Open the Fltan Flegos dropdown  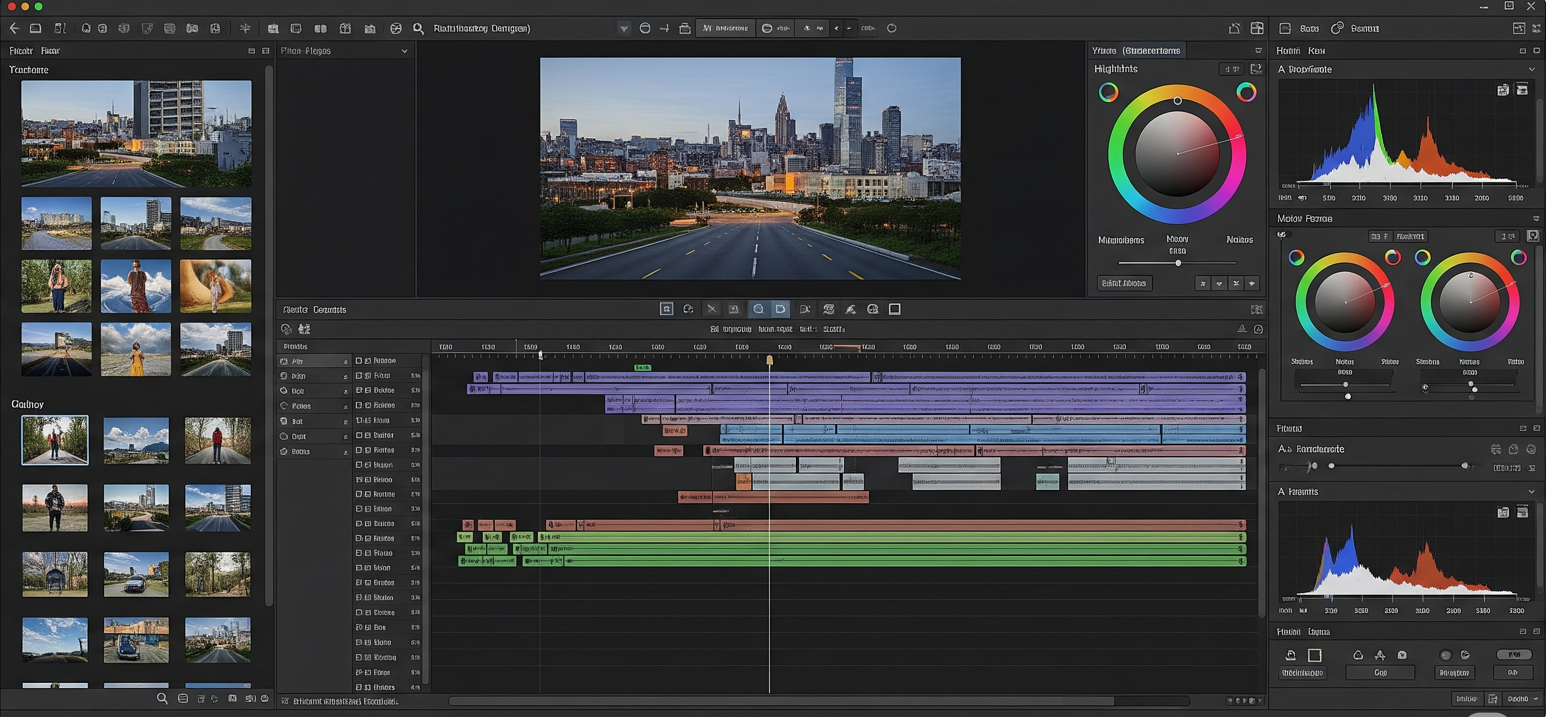tap(404, 51)
